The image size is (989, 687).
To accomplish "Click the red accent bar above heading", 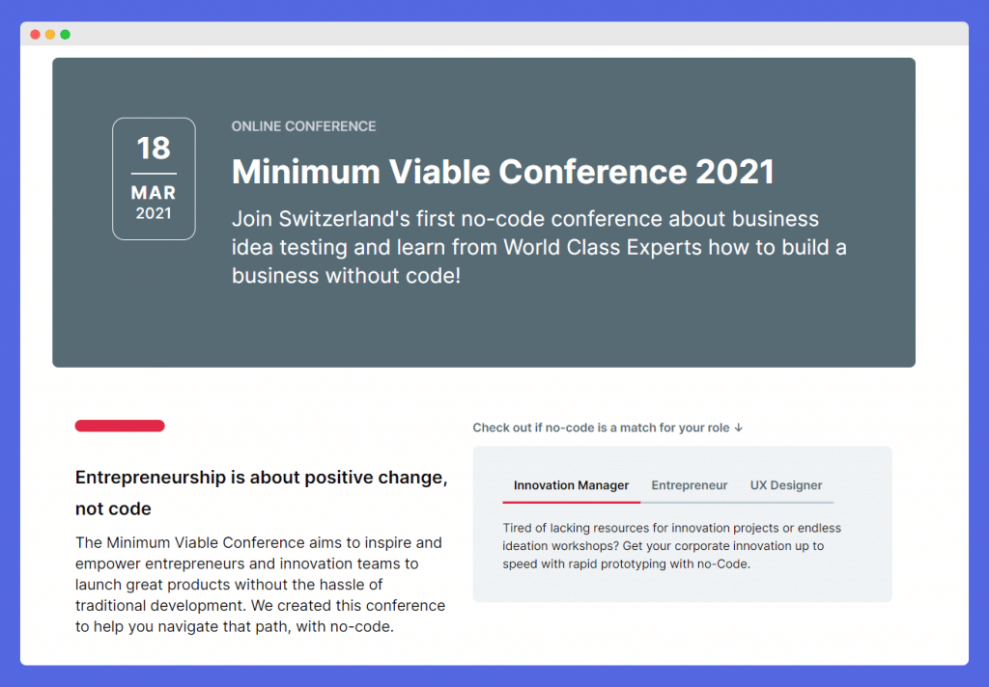I will tap(120, 426).
